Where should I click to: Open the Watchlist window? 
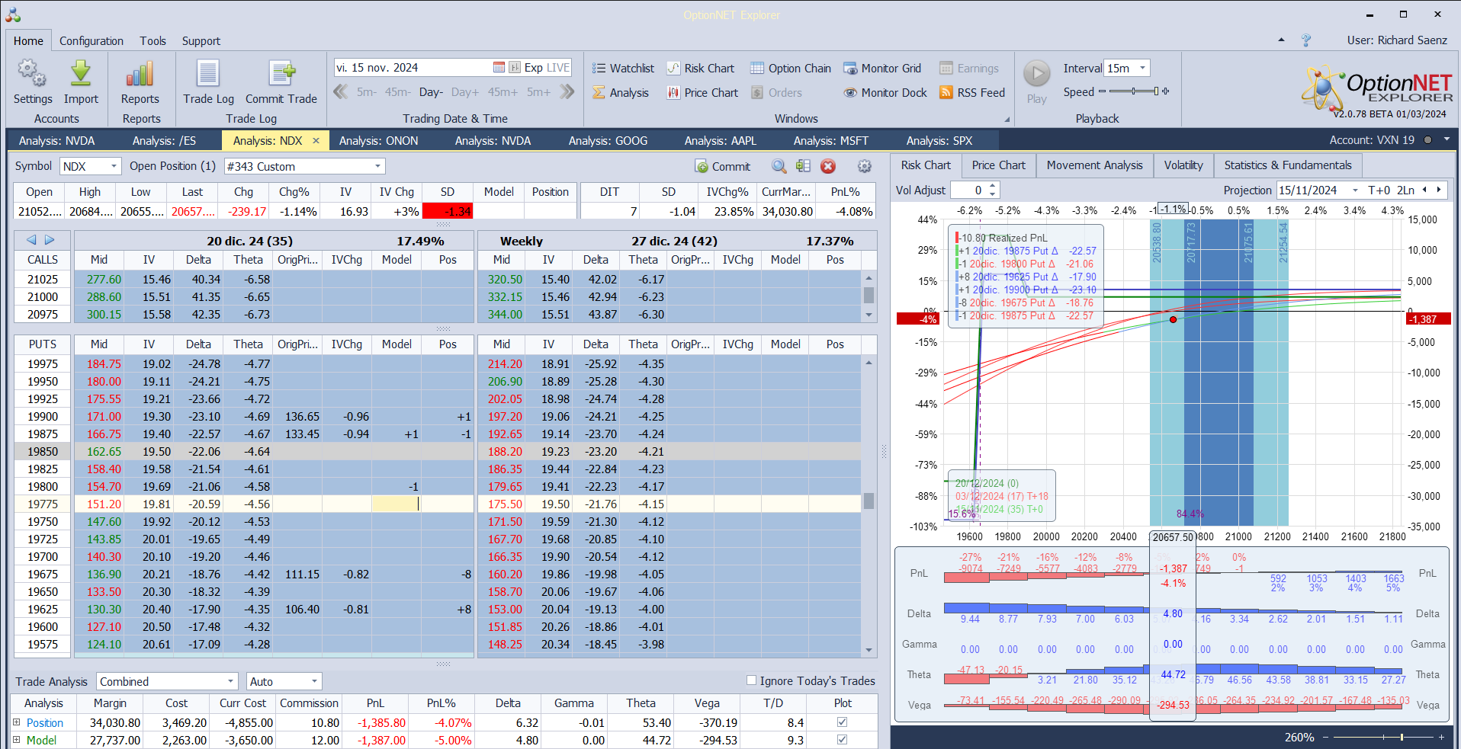623,69
